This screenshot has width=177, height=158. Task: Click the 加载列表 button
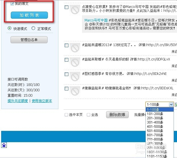pyautogui.click(x=29, y=15)
